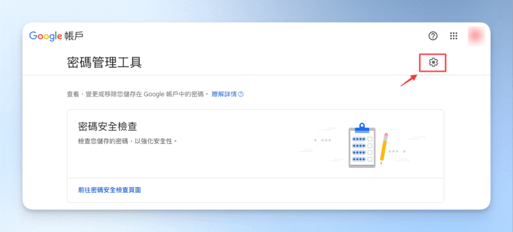
Task: Open the Google apps grid
Action: (453, 36)
